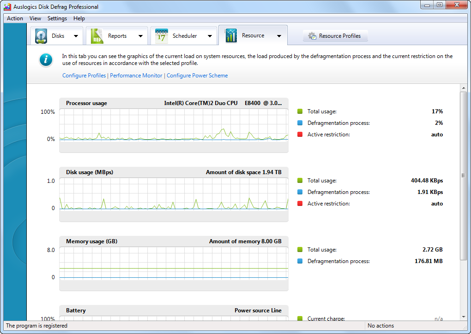This screenshot has height=334, width=471.
Task: Click green Current charge swatch for battery
Action: (300, 318)
